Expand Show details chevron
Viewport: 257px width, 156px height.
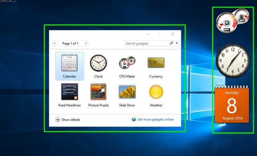tap(58, 120)
